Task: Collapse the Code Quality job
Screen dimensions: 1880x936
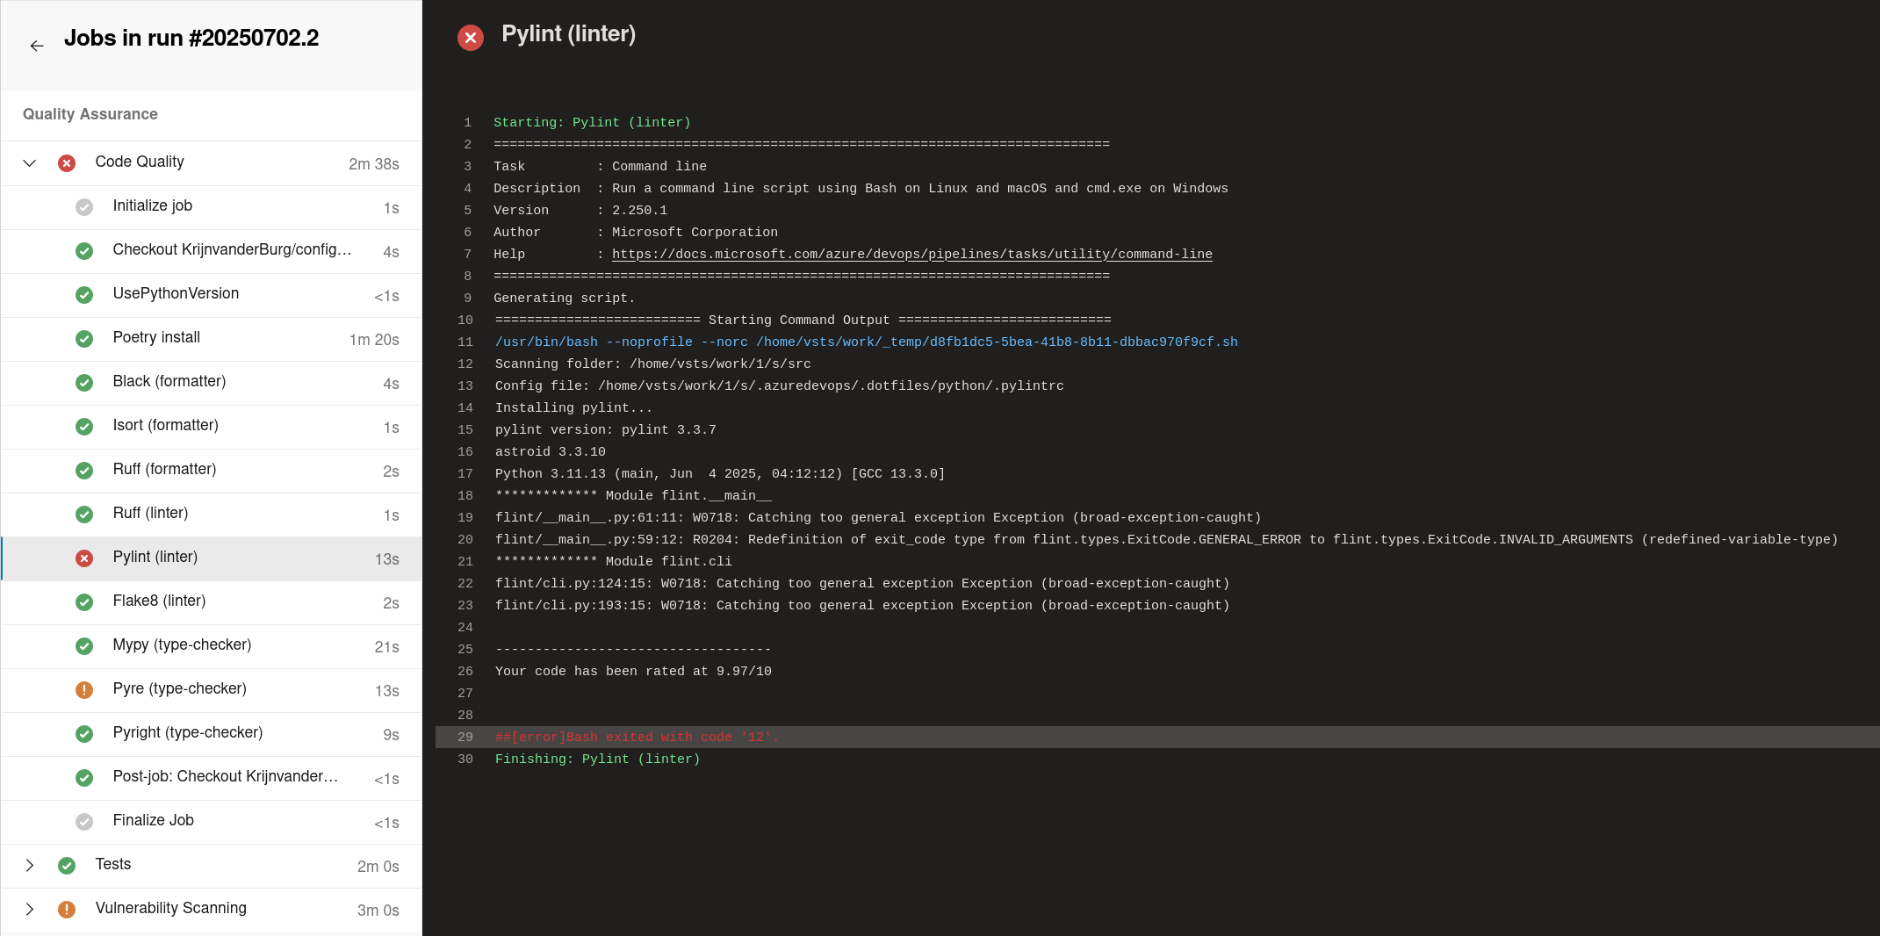Action: point(30,163)
